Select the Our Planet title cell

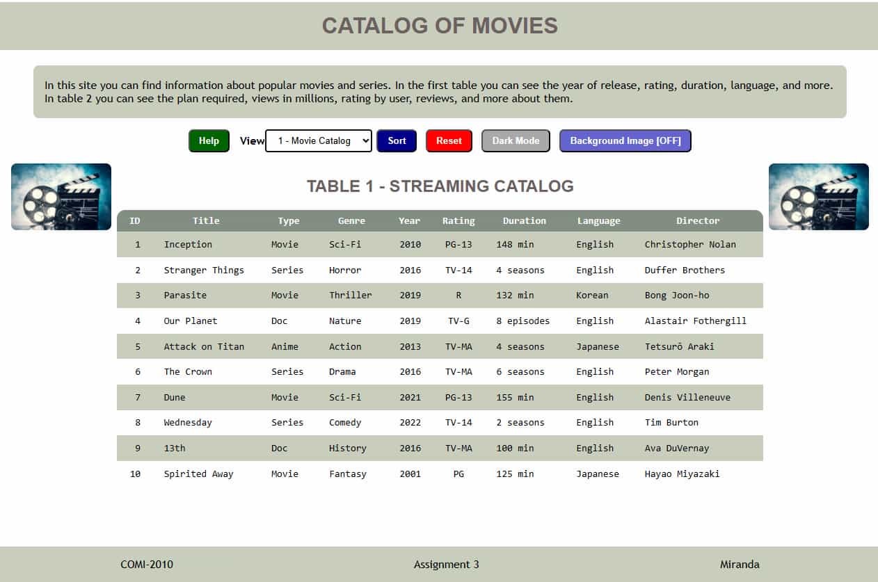(x=191, y=321)
